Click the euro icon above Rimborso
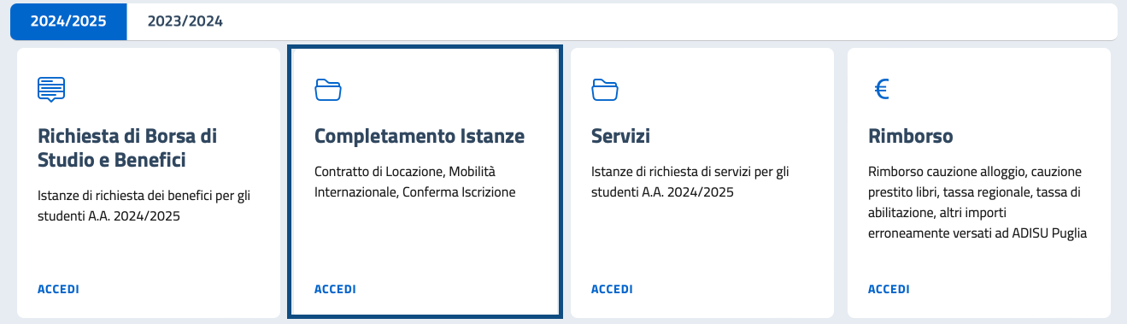This screenshot has height=324, width=1127. click(882, 89)
